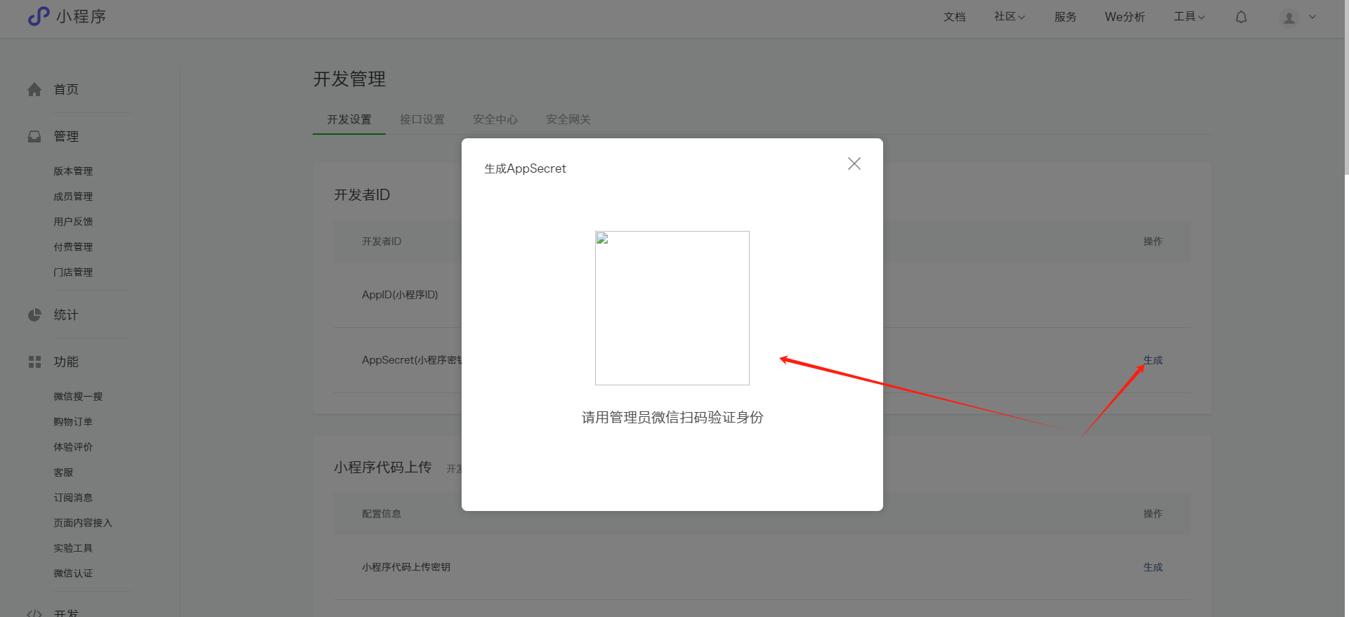Open 实验工具 in sidebar
The width and height of the screenshot is (1349, 617).
point(73,548)
